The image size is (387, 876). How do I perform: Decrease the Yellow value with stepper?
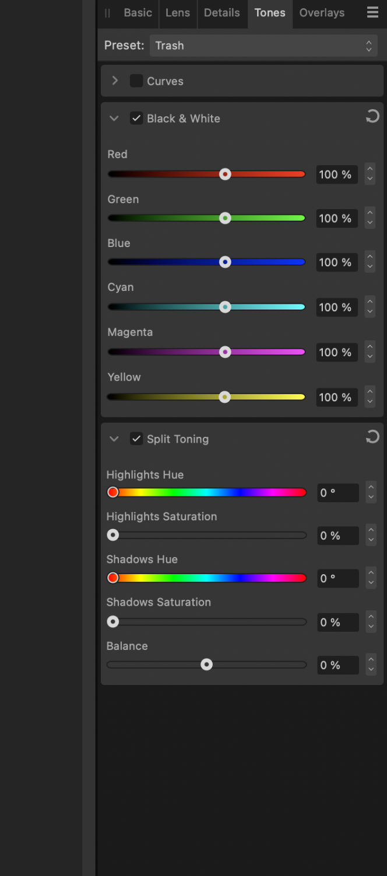(370, 402)
